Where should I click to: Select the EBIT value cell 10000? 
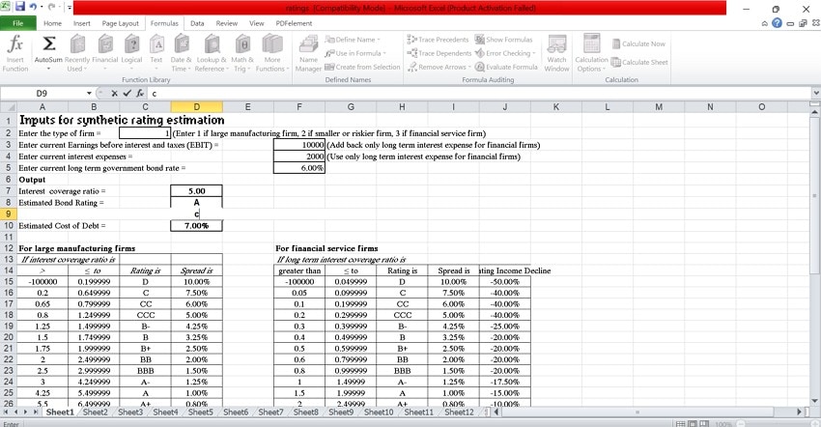click(299, 145)
